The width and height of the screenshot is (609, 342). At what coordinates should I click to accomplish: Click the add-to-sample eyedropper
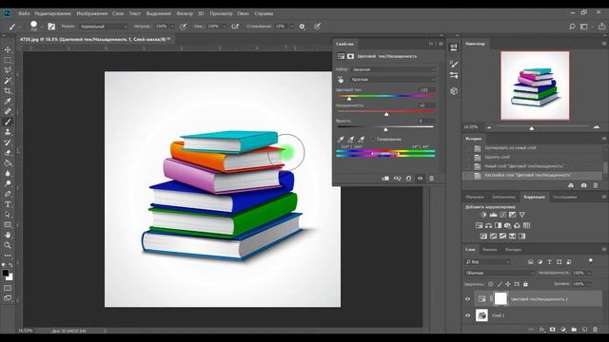351,140
